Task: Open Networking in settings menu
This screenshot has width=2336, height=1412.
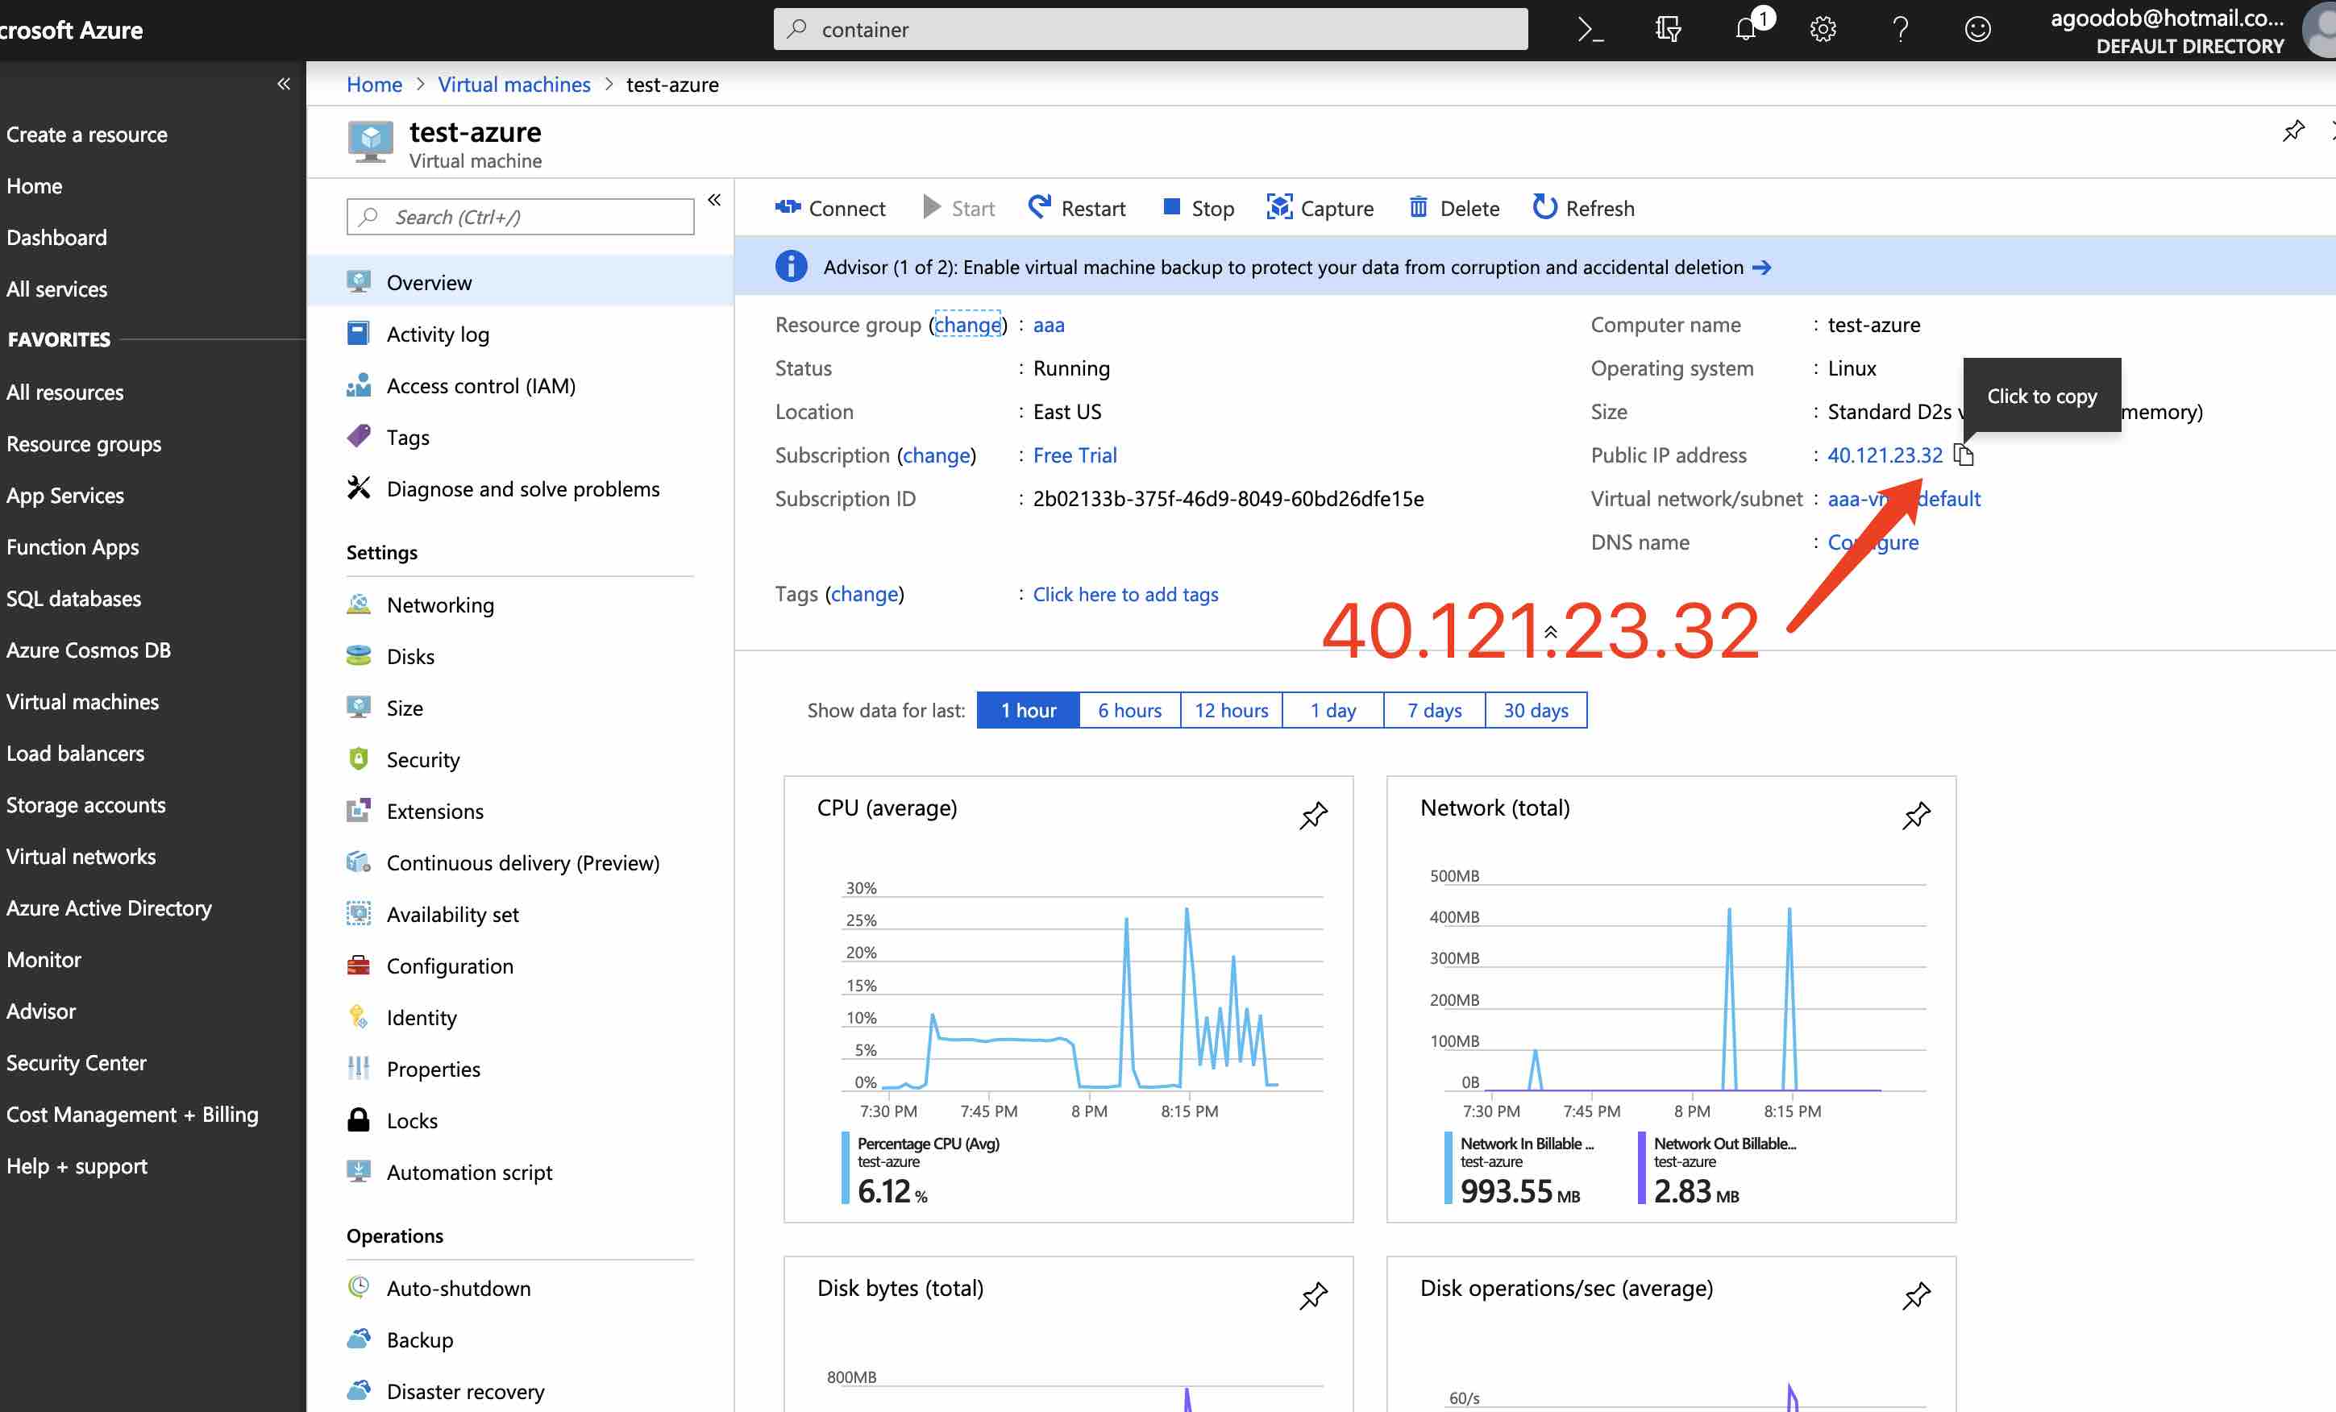Action: [440, 604]
